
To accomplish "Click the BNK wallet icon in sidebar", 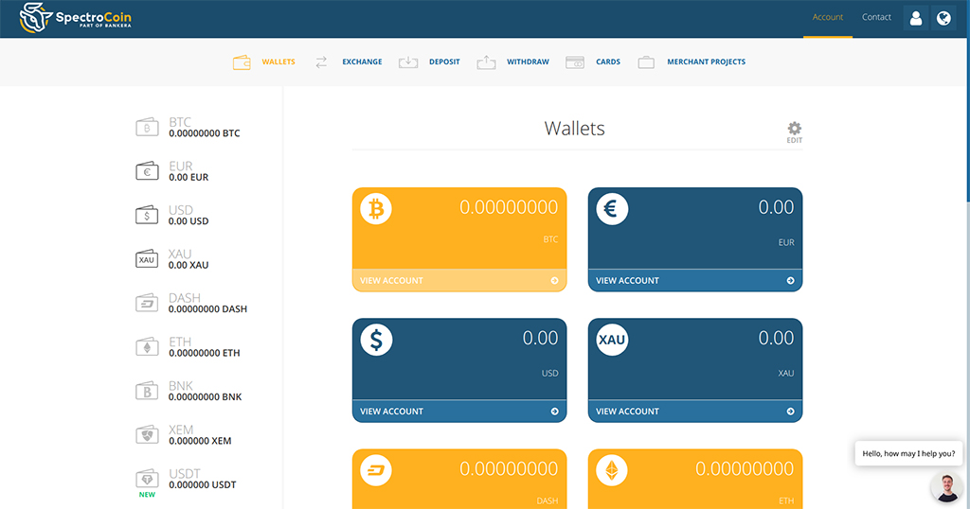I will click(x=147, y=391).
